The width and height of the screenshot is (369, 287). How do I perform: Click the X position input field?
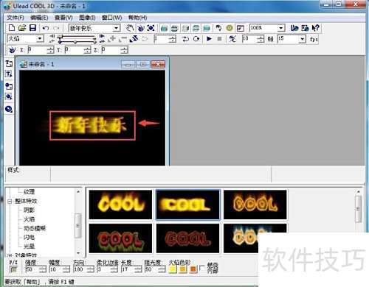click(37, 50)
